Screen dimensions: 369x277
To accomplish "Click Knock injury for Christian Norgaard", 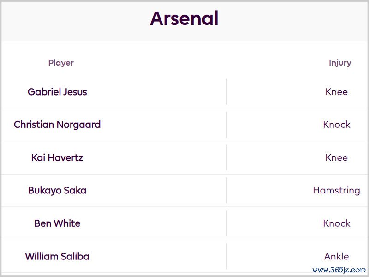I will point(336,125).
